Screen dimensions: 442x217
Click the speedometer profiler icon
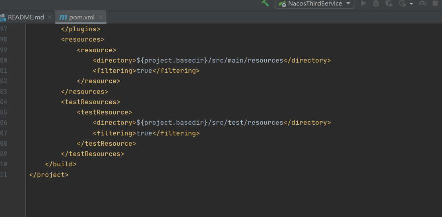point(423,4)
